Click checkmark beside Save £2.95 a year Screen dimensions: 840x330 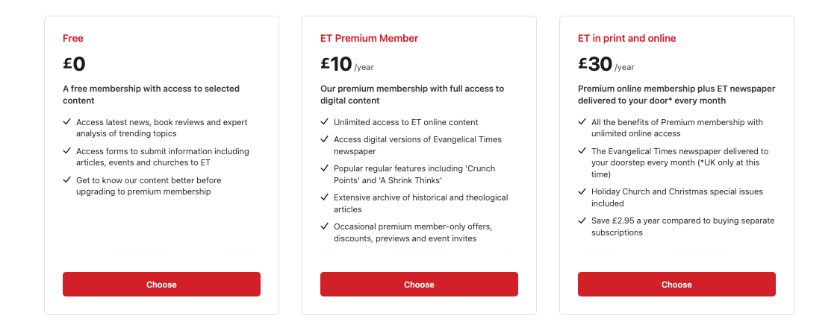pyautogui.click(x=582, y=220)
